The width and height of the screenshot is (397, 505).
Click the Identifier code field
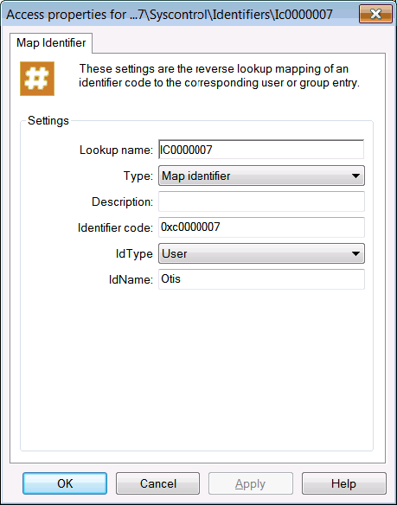pyautogui.click(x=261, y=227)
